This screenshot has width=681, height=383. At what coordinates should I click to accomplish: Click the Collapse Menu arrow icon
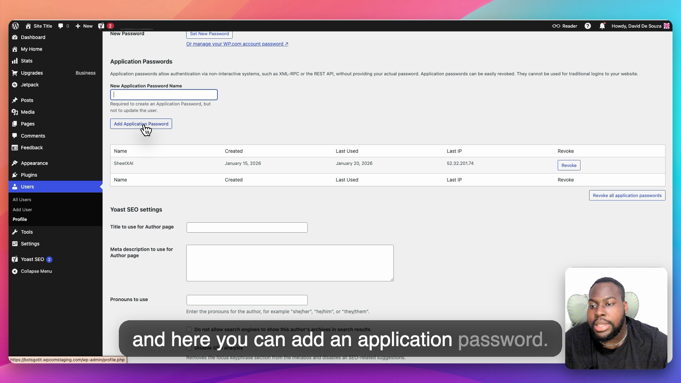point(15,271)
